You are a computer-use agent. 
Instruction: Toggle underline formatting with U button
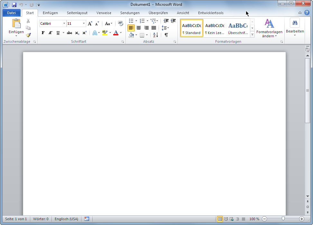[58, 33]
